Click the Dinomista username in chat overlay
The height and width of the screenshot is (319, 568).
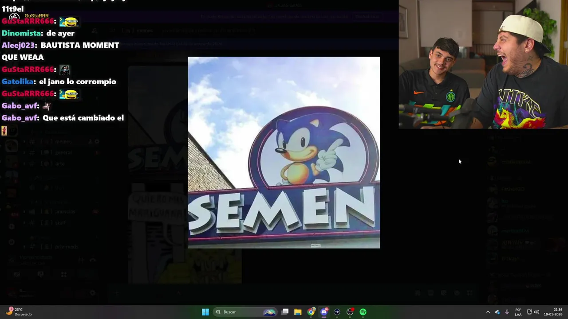[21, 33]
